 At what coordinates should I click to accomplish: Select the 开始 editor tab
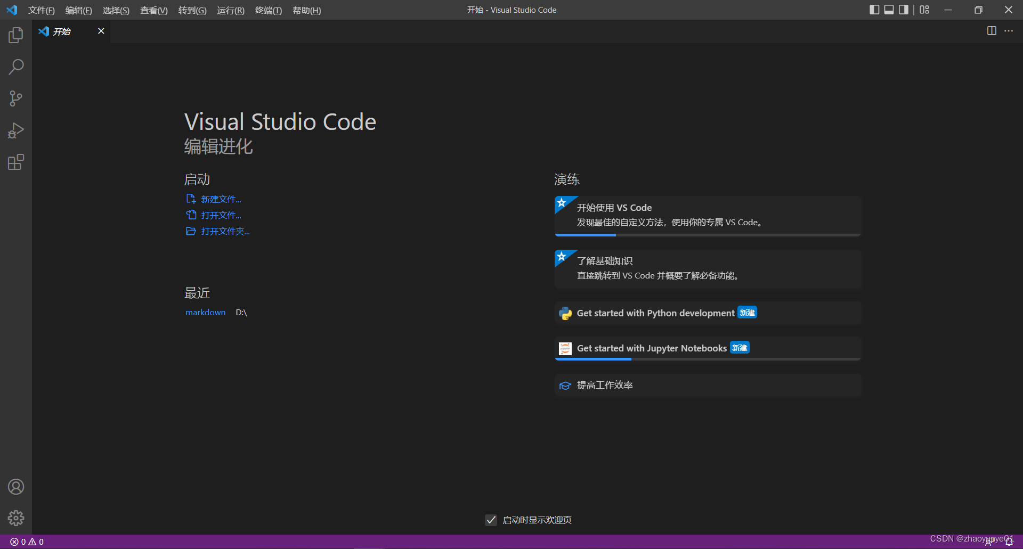[71, 31]
